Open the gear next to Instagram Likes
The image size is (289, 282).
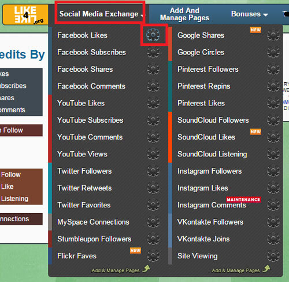tap(273, 188)
